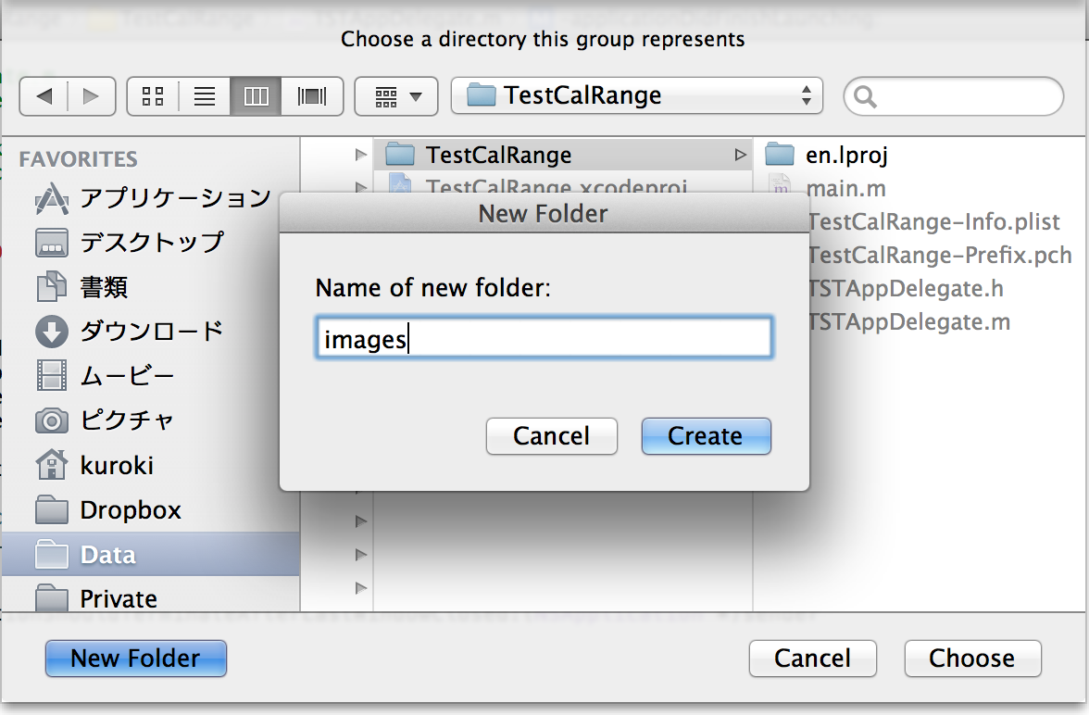Screen dimensions: 1089x715
Task: Switch to column view
Action: pos(256,96)
